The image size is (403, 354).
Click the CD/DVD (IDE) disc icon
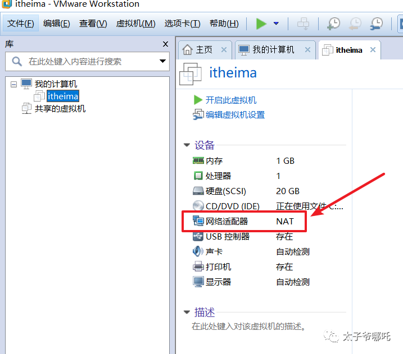tap(198, 206)
